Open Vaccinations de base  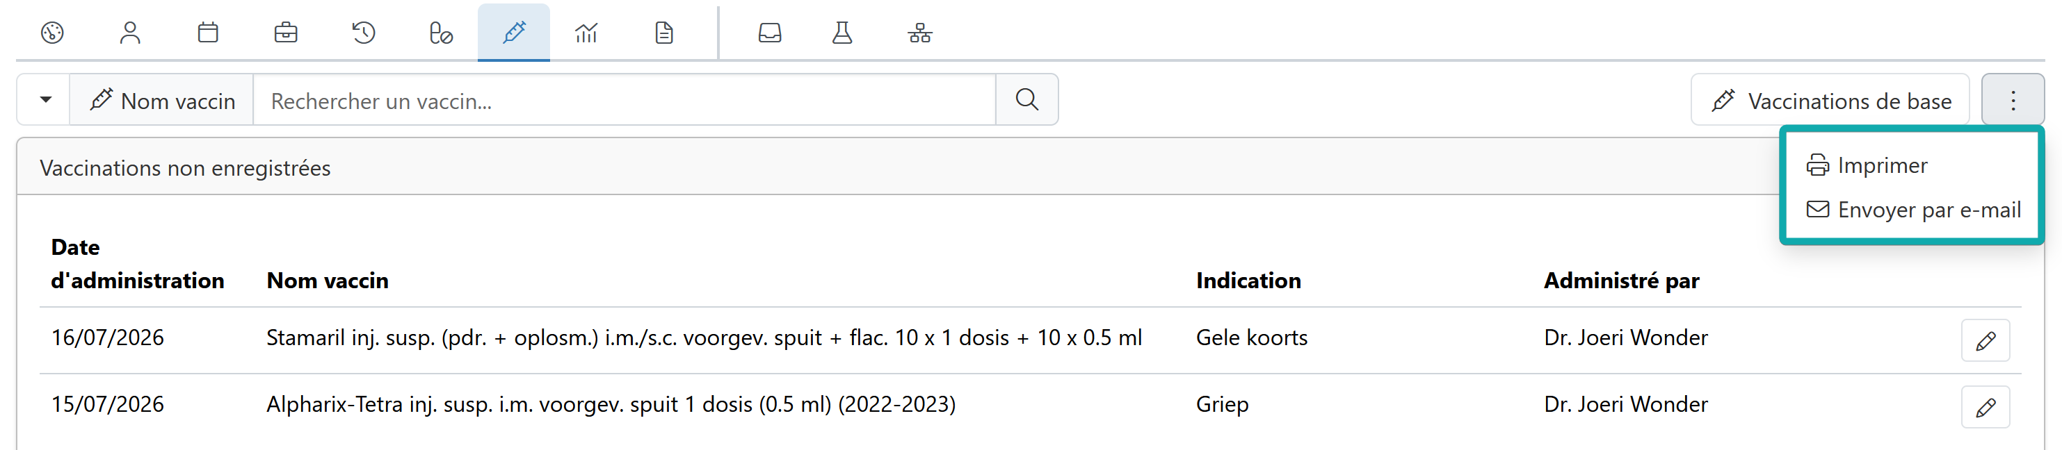click(1830, 101)
